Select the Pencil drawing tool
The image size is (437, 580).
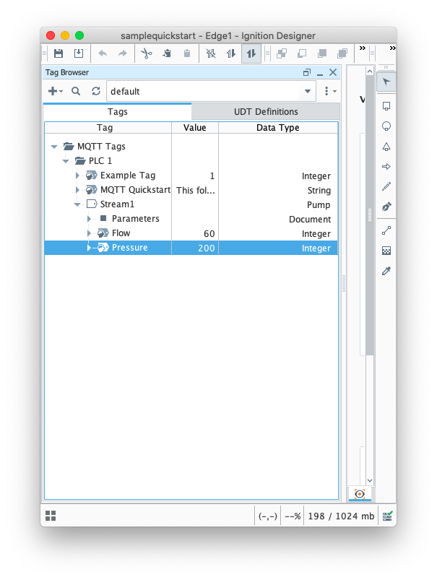(386, 186)
